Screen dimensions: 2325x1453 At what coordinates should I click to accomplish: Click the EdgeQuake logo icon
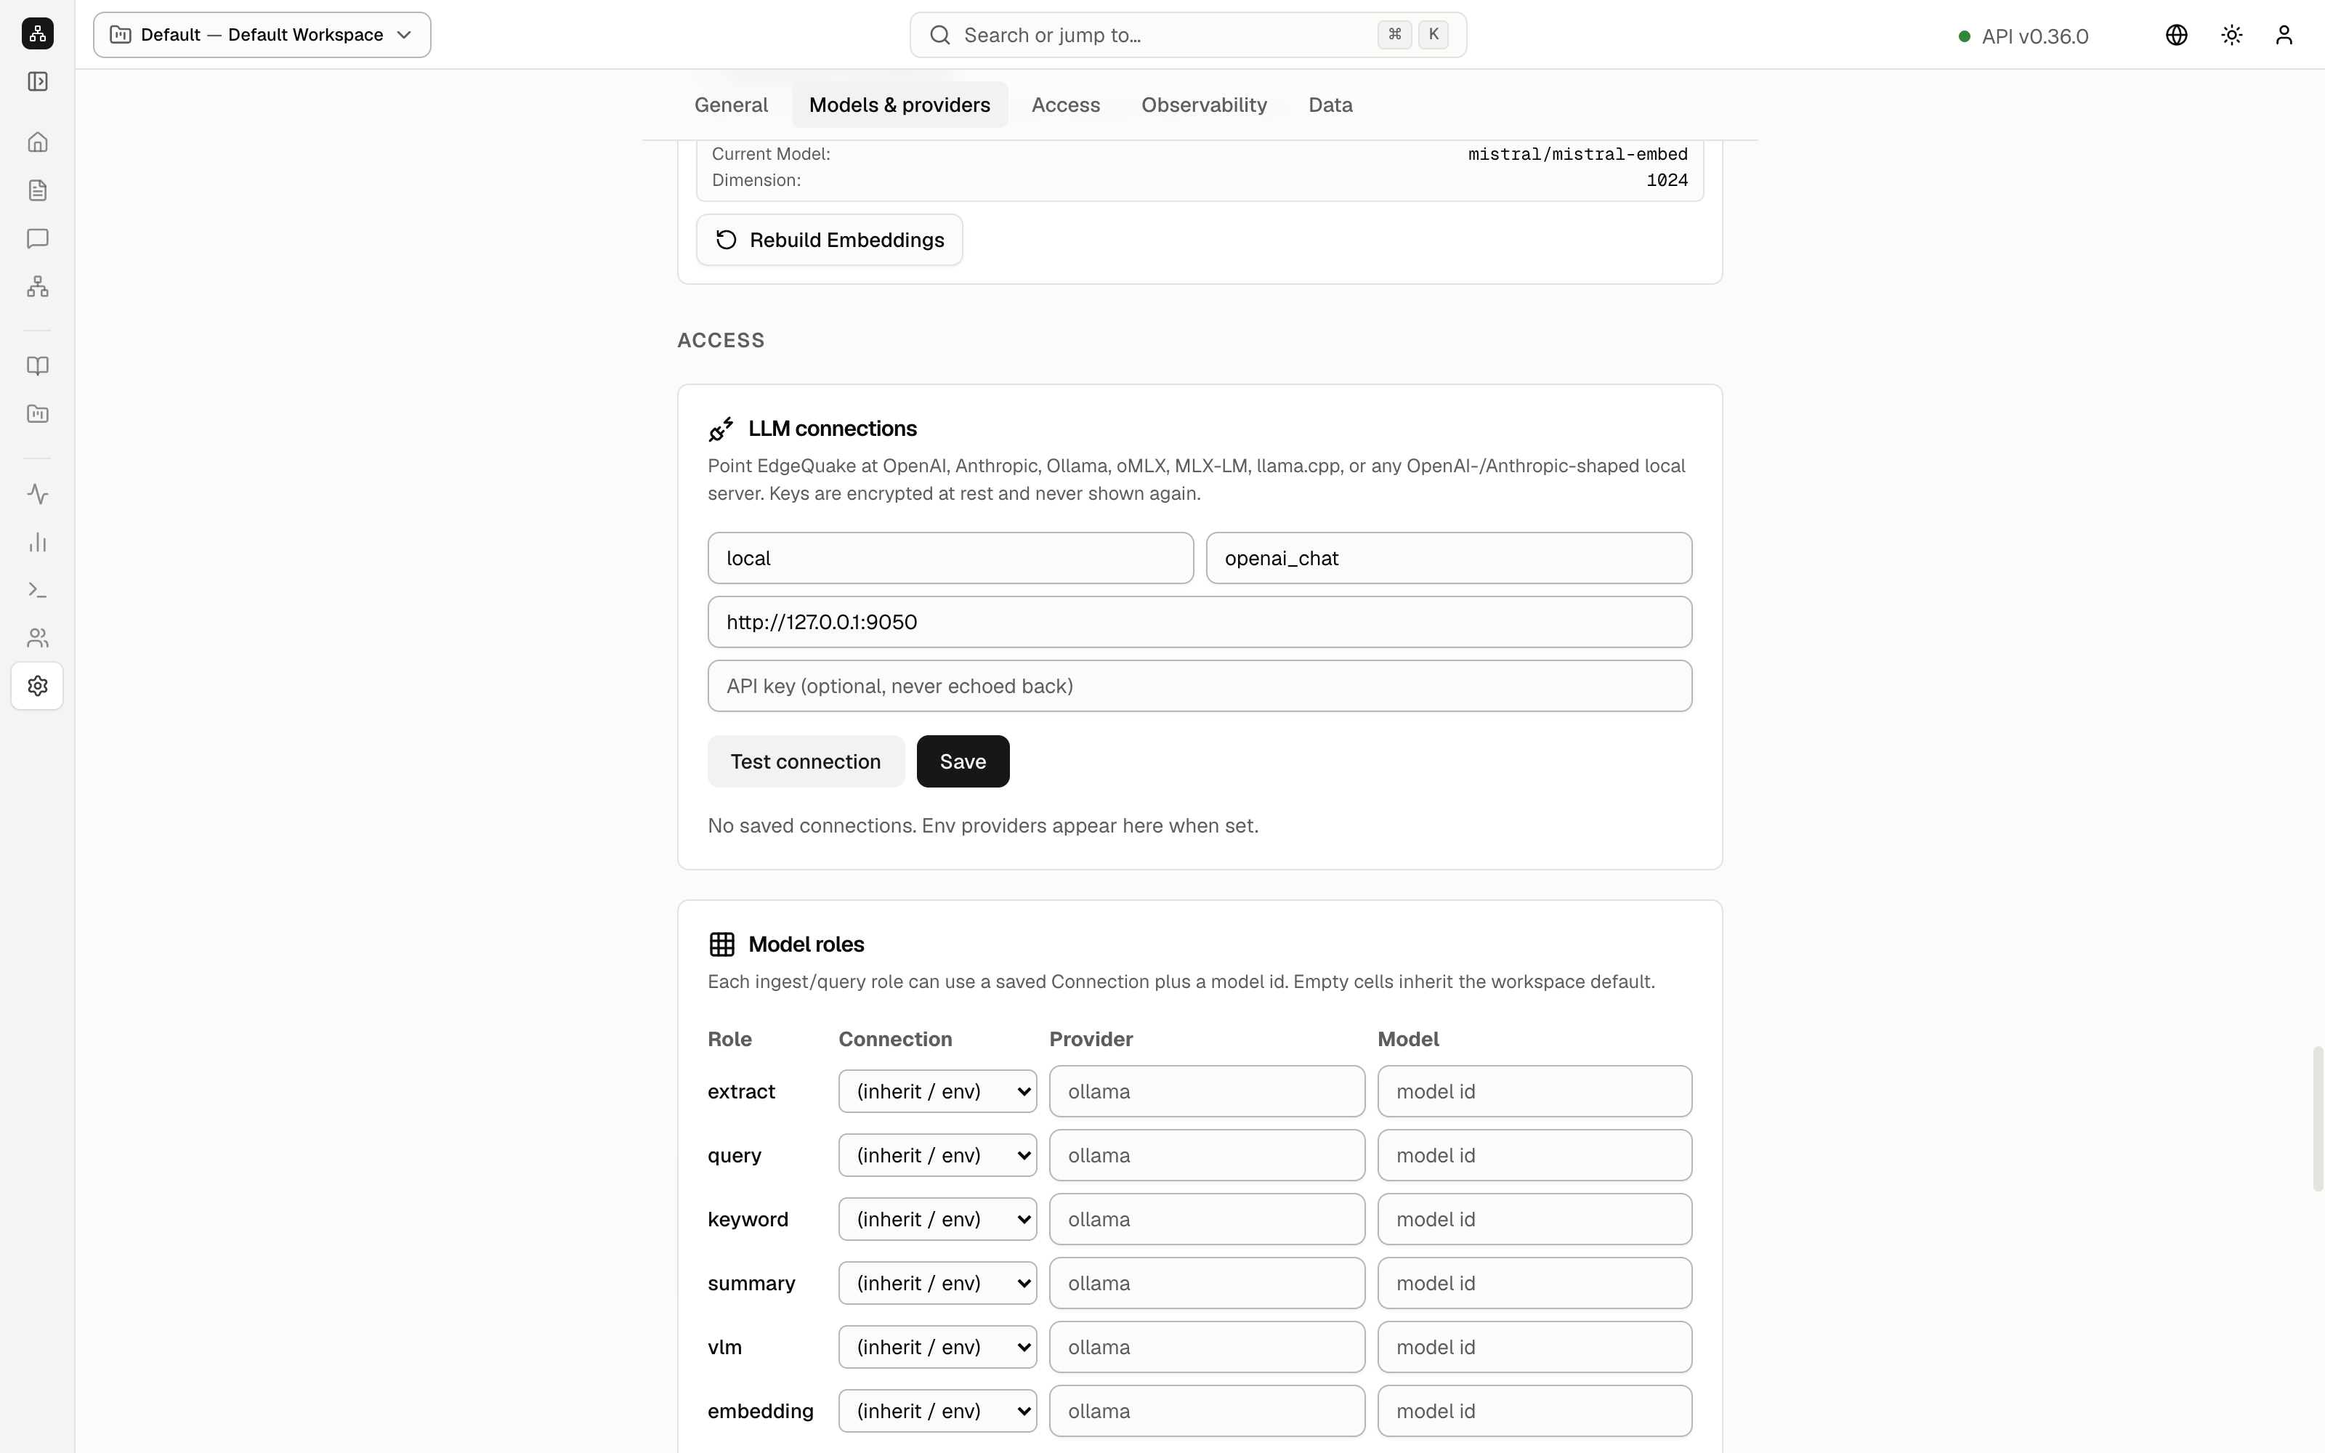click(38, 33)
